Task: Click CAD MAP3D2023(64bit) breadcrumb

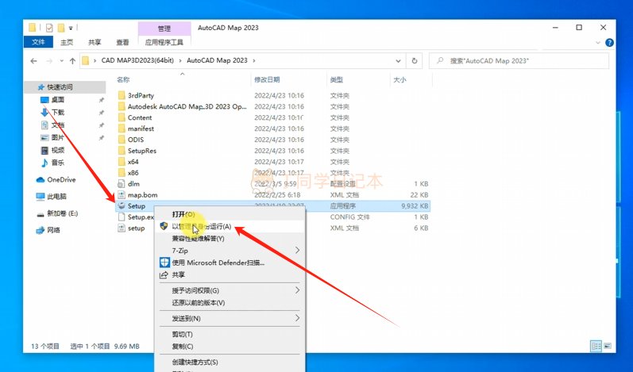Action: (137, 60)
